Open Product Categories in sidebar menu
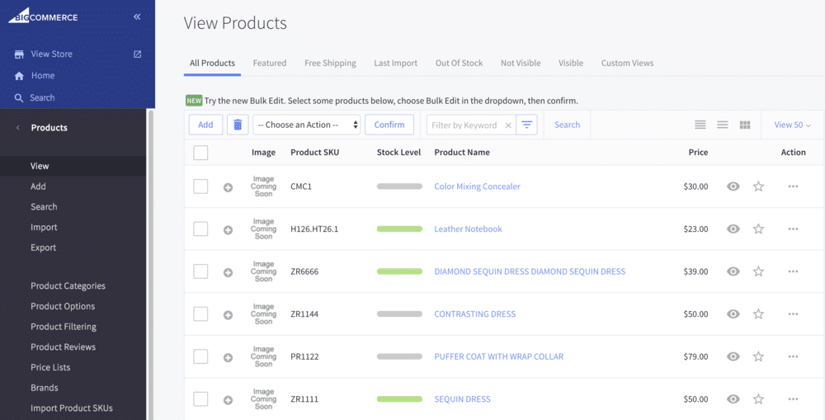Screen dimensions: 825x420 (x=68, y=286)
